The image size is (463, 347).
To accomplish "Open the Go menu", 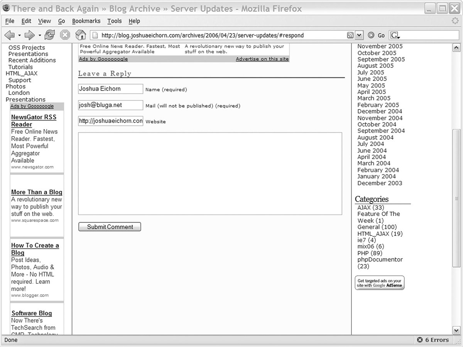I will (x=62, y=21).
